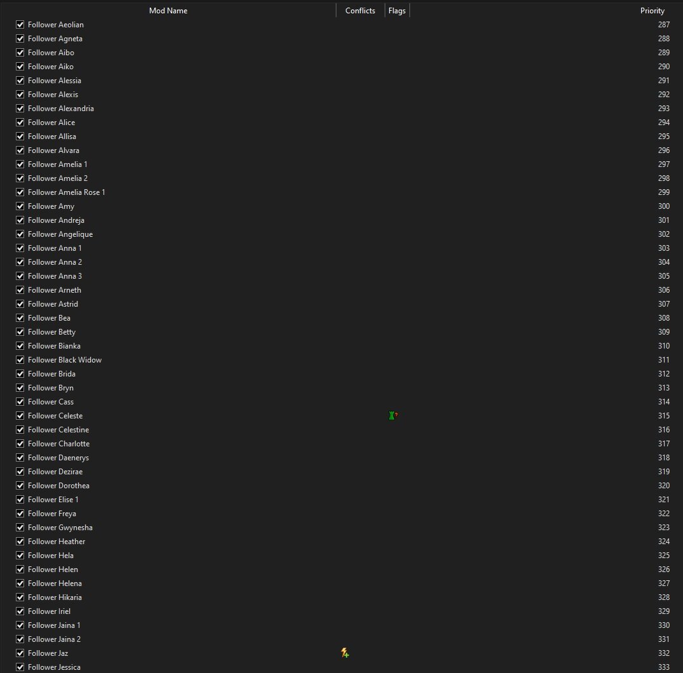The height and width of the screenshot is (673, 683).
Task: Select Follower Andreja mod name
Action: (x=56, y=220)
